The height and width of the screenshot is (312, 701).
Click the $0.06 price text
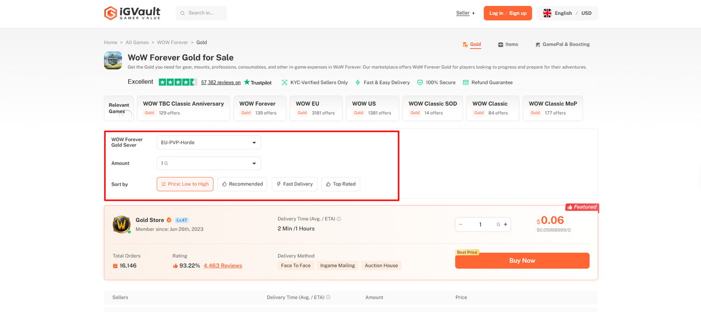click(550, 220)
